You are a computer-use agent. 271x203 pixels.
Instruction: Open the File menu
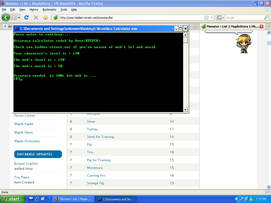click(x=4, y=10)
